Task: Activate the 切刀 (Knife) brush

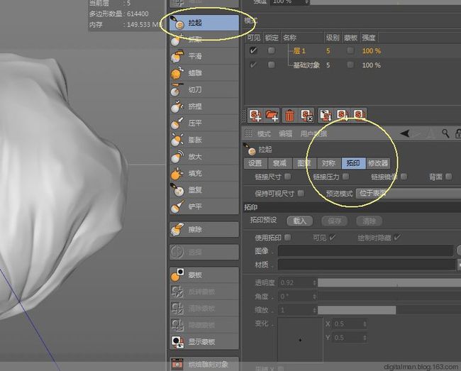Action: 204,89
